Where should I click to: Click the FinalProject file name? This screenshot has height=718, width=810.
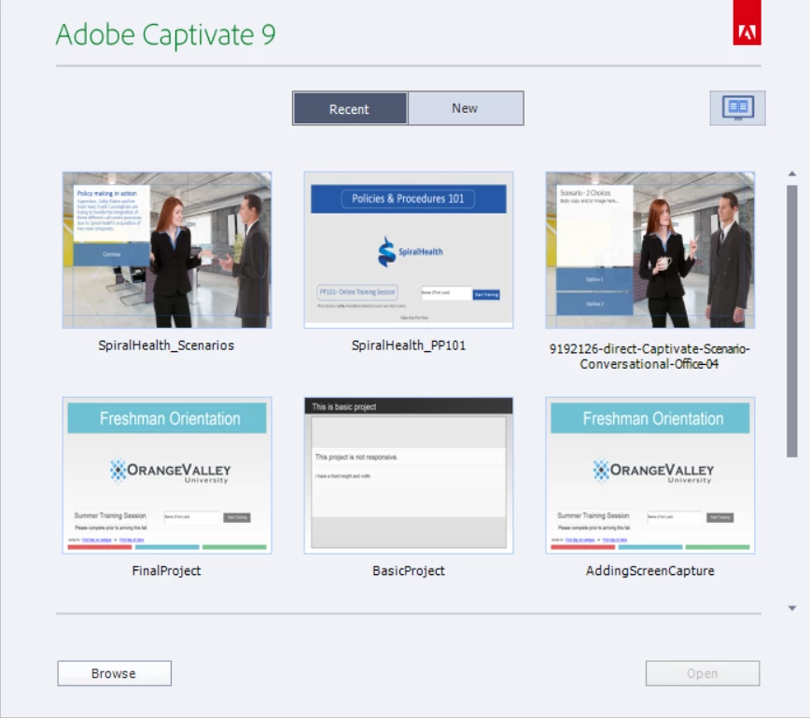166,570
